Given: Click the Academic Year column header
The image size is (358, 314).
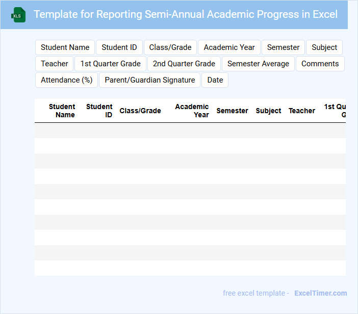Looking at the screenshot, I should point(192,111).
